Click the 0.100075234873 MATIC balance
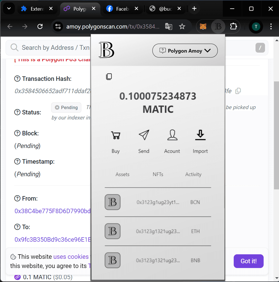This screenshot has height=282, width=279. pos(158,102)
